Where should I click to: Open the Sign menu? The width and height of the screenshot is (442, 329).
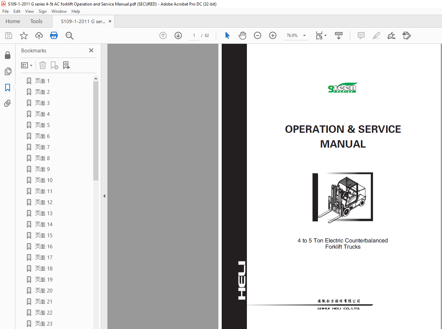point(42,11)
